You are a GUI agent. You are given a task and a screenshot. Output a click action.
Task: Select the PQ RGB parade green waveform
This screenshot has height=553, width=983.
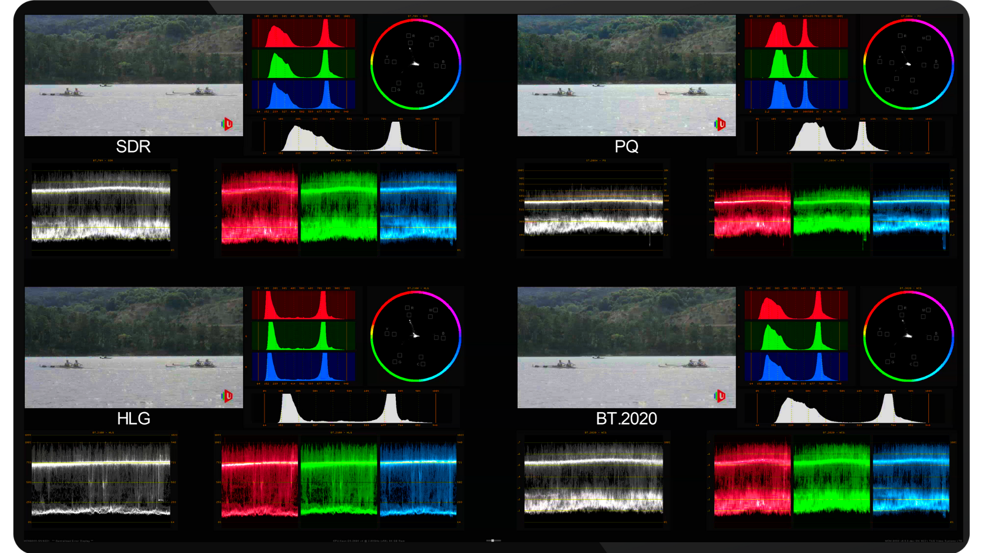click(x=831, y=210)
